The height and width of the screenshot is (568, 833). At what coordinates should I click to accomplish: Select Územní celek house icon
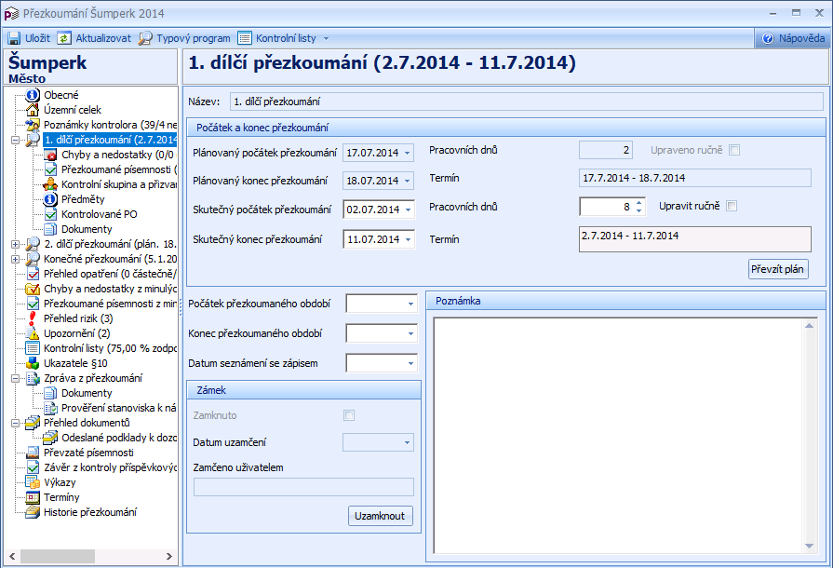click(x=33, y=110)
